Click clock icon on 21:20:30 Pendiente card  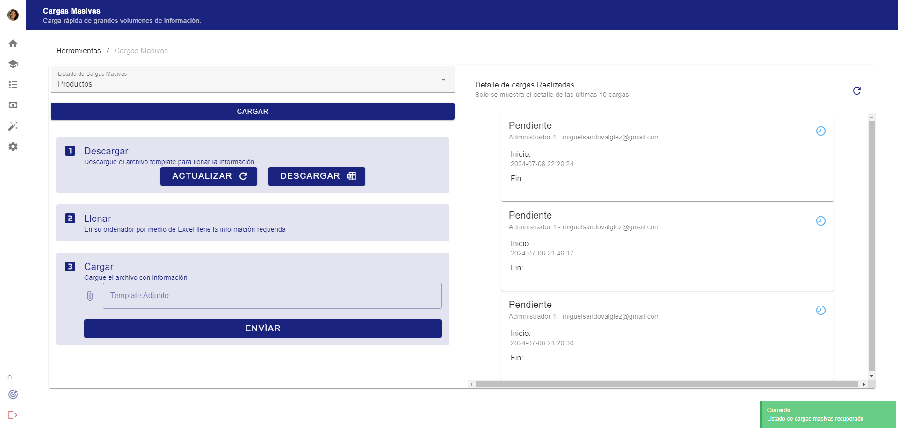tap(821, 310)
